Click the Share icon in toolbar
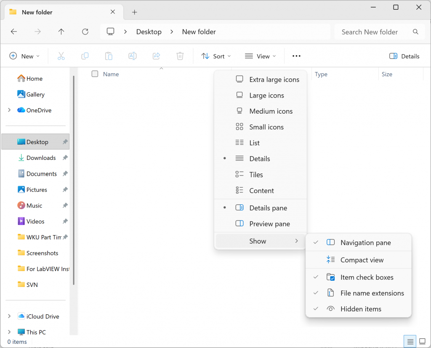This screenshot has height=348, width=431. [x=157, y=56]
